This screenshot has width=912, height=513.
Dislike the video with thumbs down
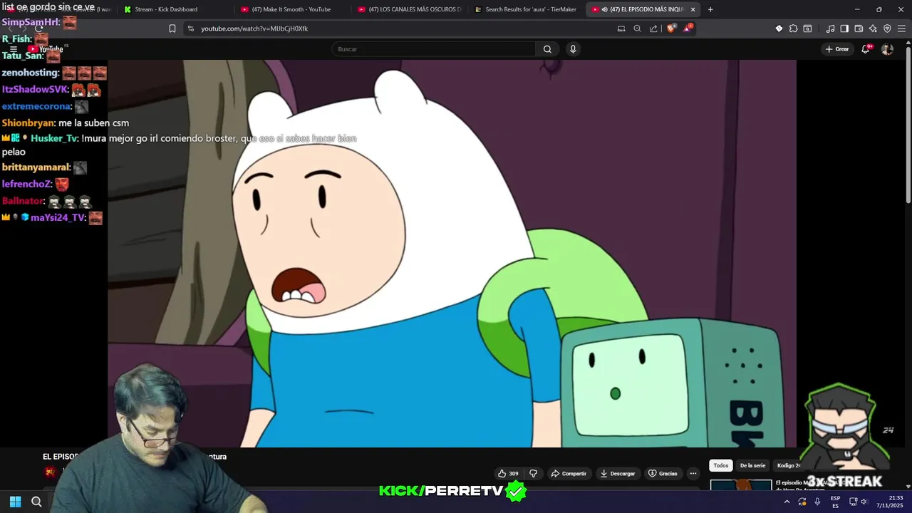point(533,473)
